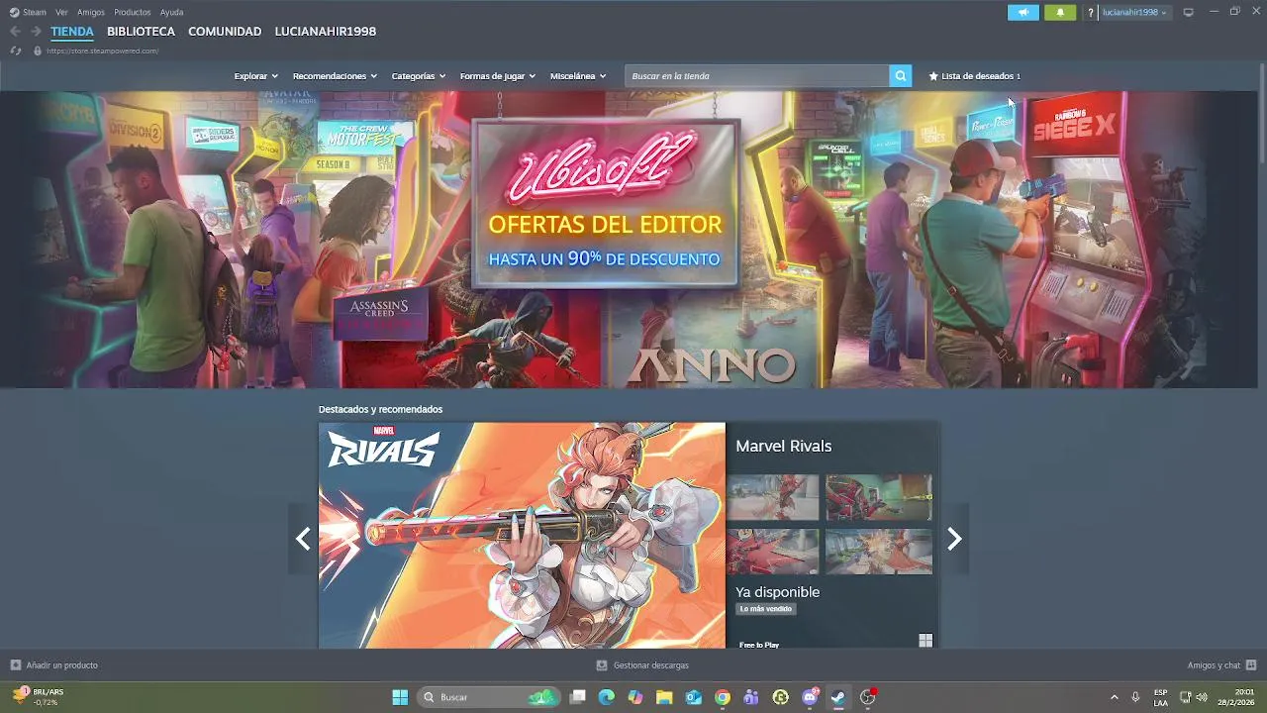Show previous featured game with left arrow
Screen dimensions: 1267x713
pos(303,539)
